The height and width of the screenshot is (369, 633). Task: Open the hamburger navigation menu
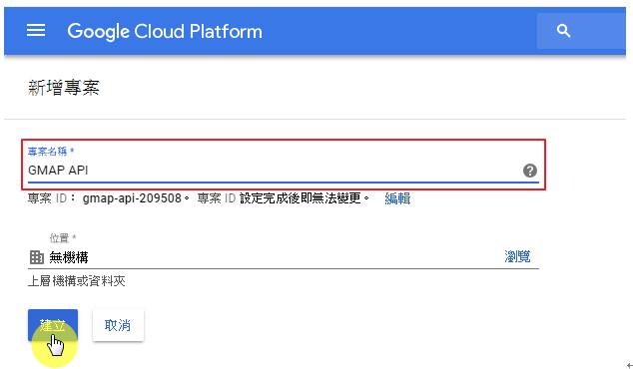coord(36,30)
